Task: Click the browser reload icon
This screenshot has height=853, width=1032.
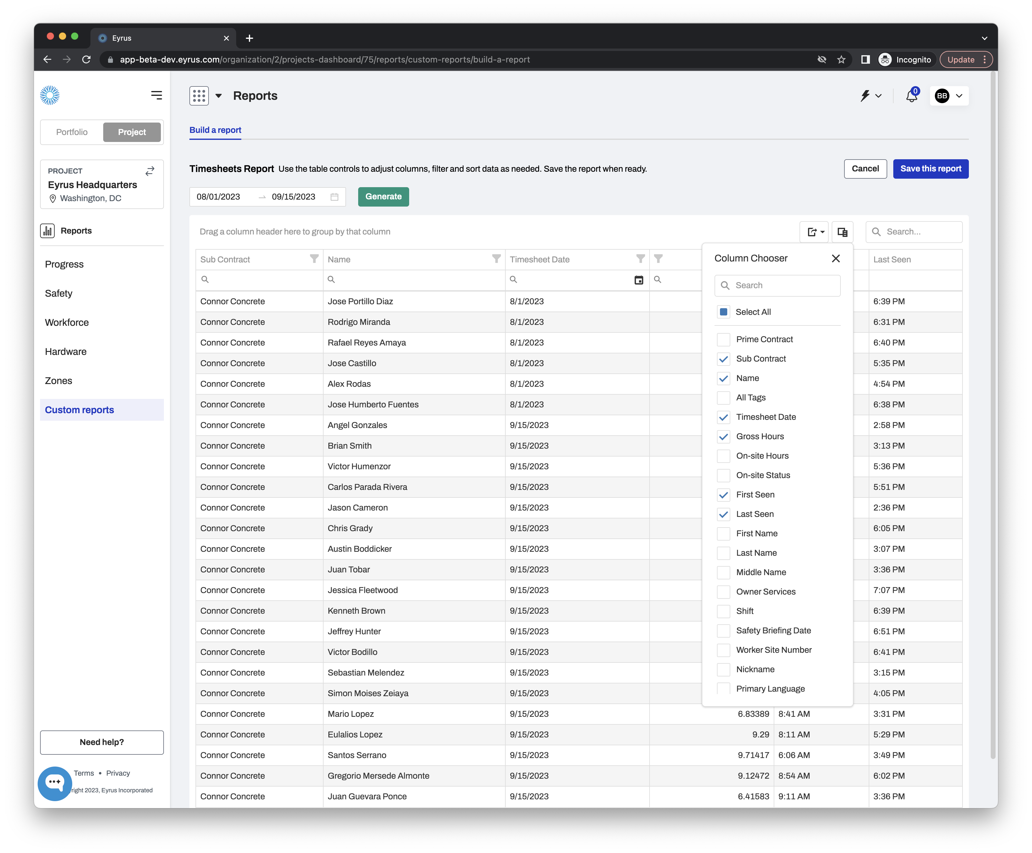Action: [x=87, y=59]
